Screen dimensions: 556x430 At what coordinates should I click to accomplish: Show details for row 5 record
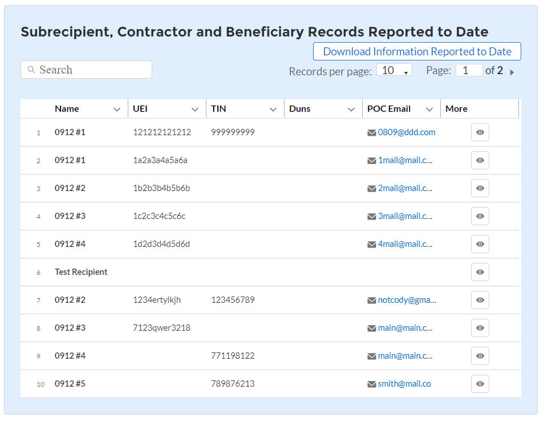coord(480,244)
